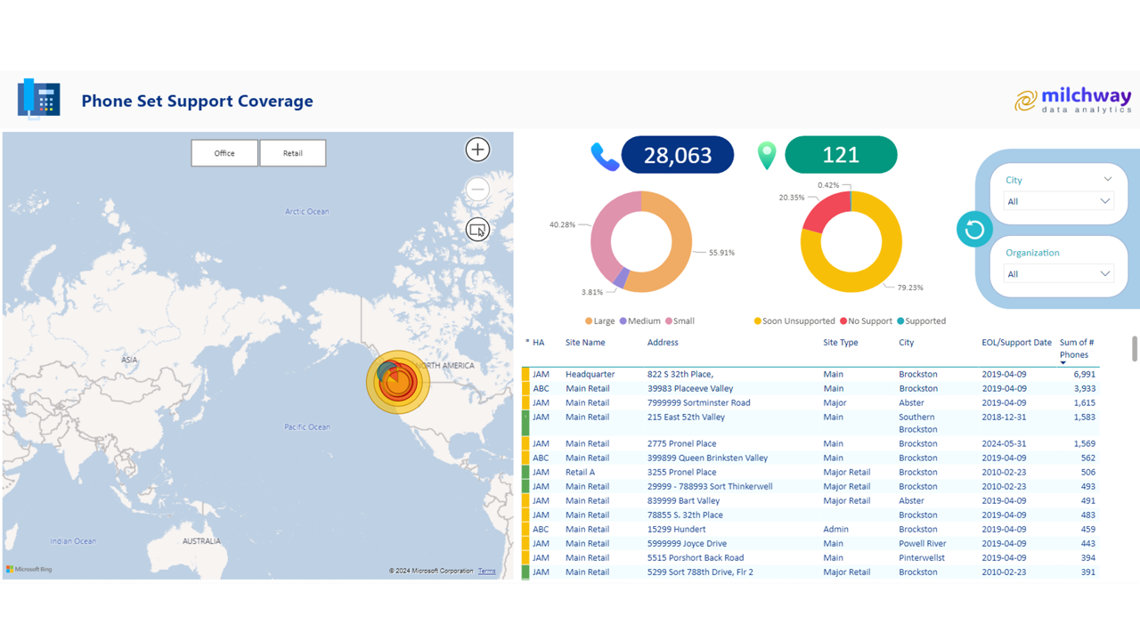Image resolution: width=1140 pixels, height=641 pixels.
Task: Click the Terms link on the map
Action: [486, 571]
